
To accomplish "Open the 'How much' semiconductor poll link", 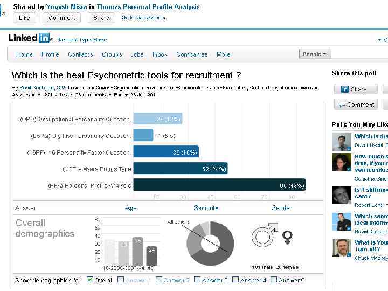I will (x=371, y=163).
